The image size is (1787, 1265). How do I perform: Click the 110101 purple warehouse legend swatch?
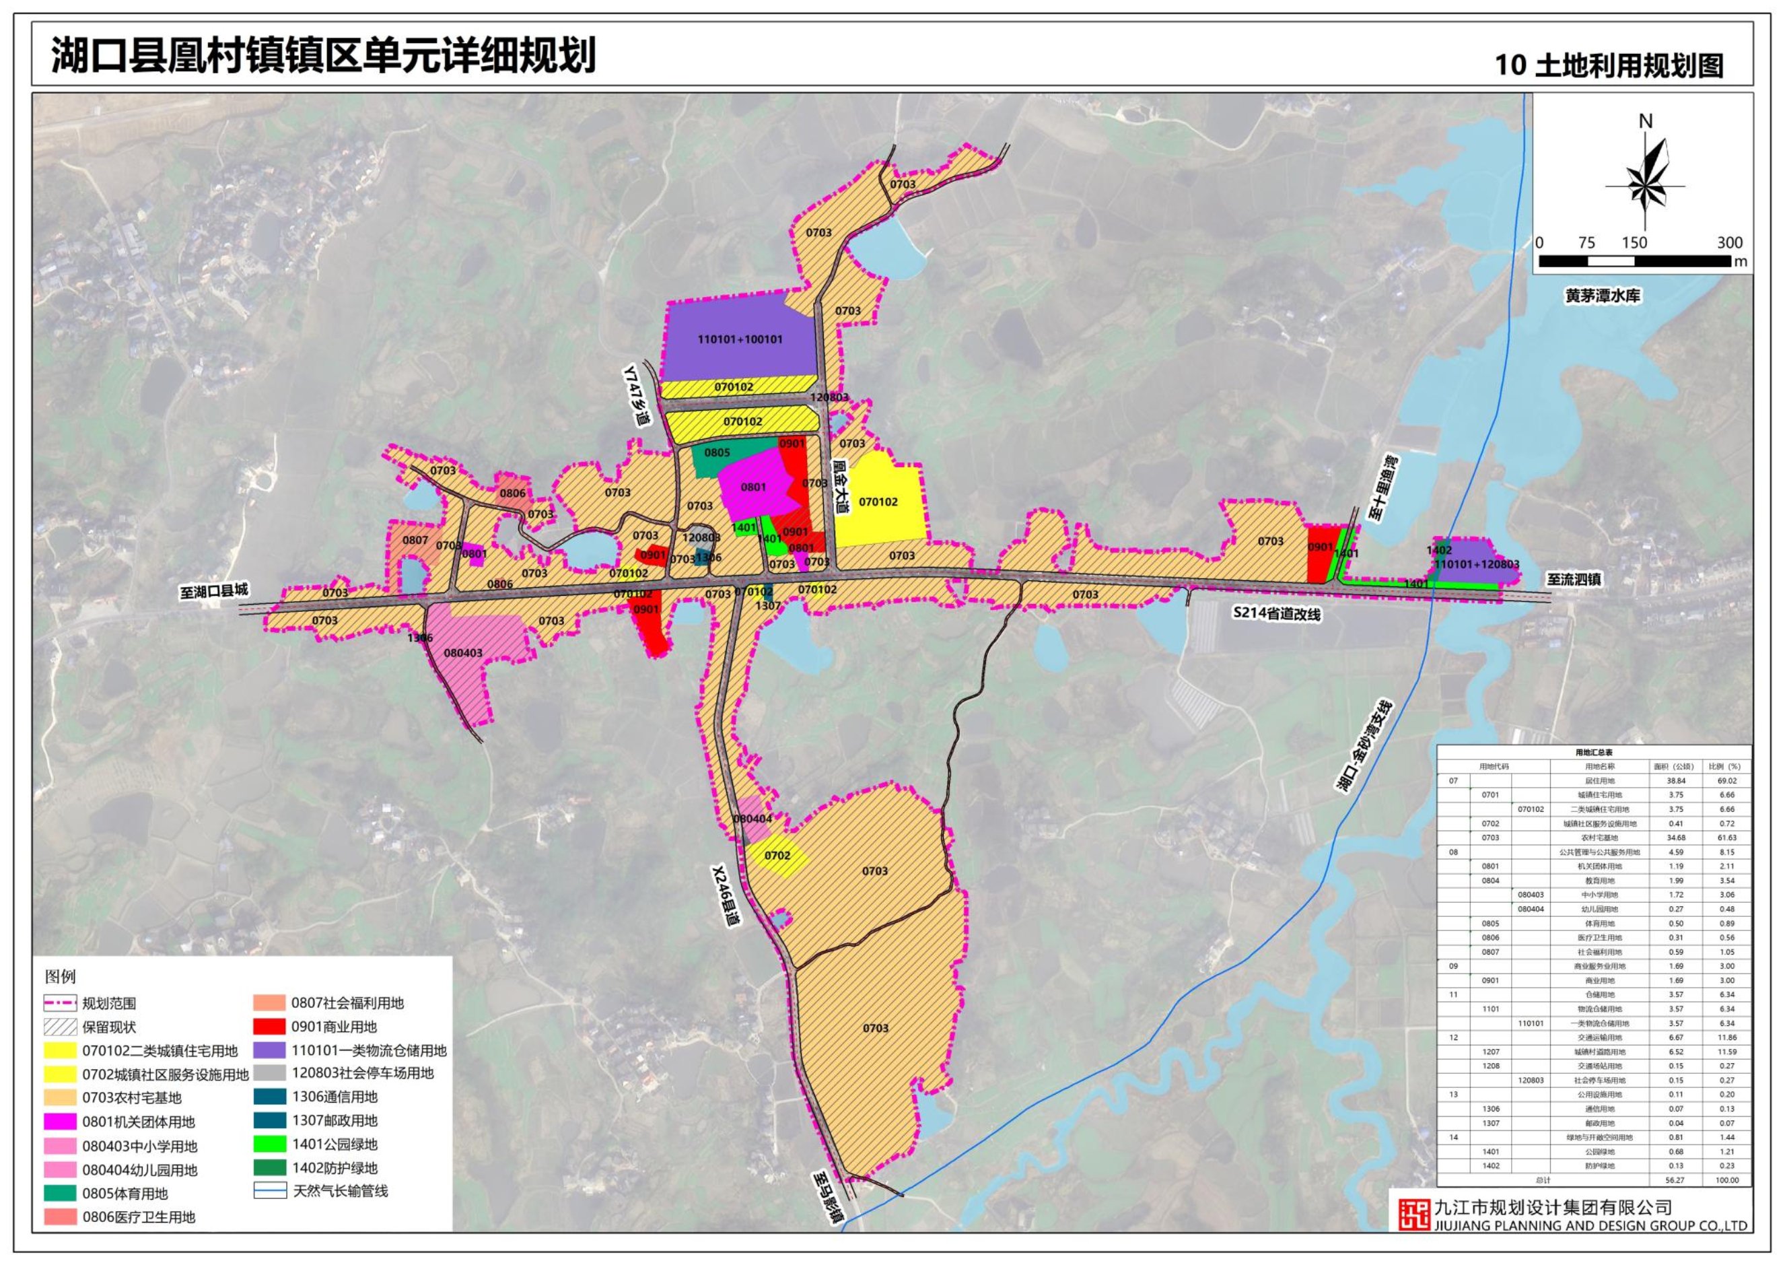pyautogui.click(x=269, y=1050)
